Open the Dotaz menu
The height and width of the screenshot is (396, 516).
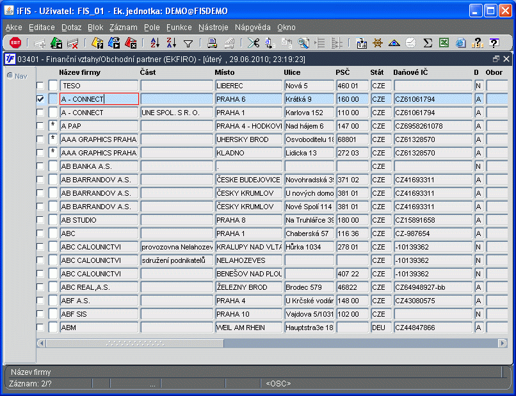(72, 28)
